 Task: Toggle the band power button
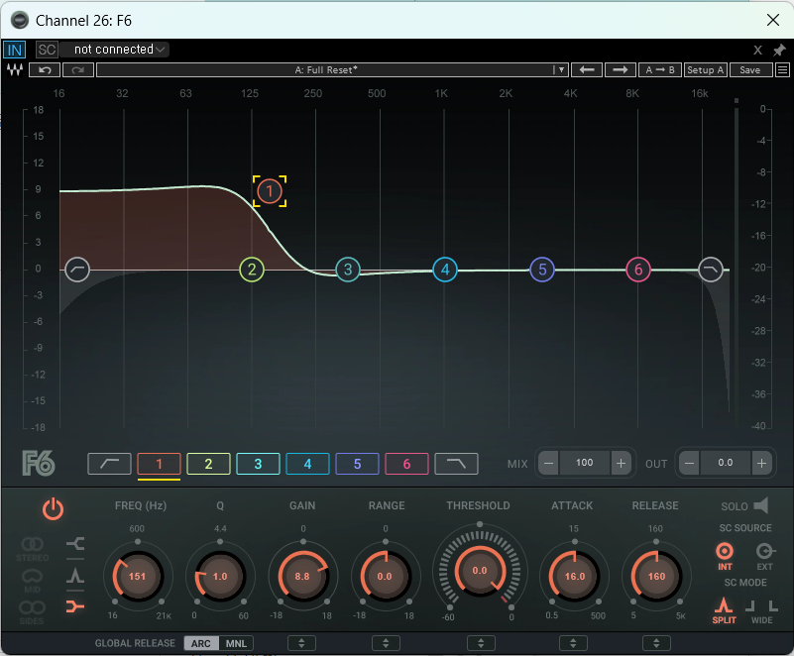tap(53, 509)
